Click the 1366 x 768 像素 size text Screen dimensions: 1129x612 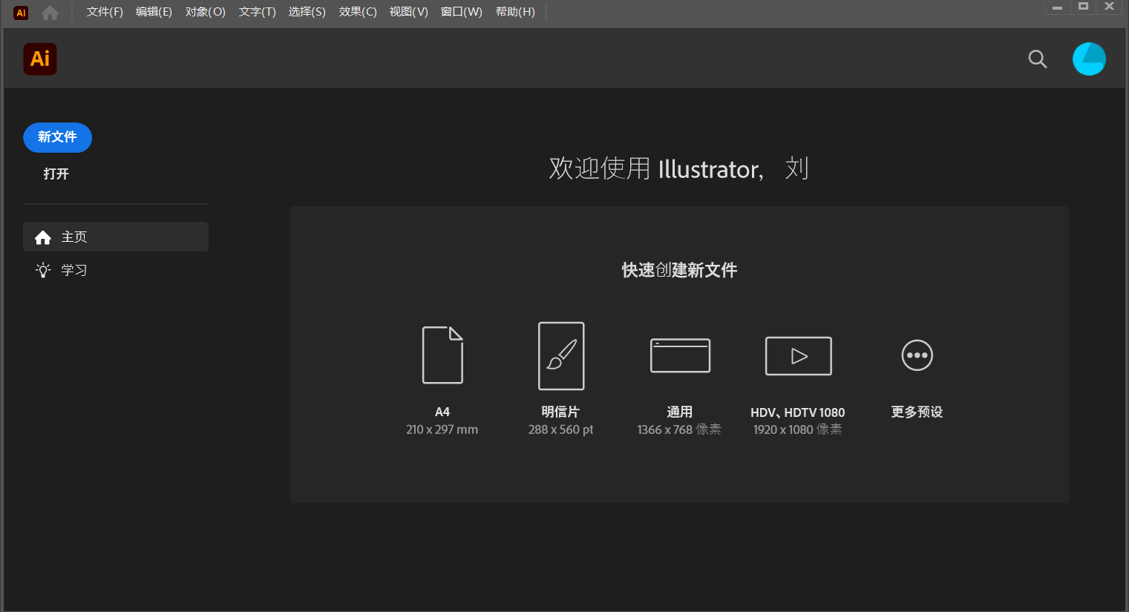click(x=679, y=430)
